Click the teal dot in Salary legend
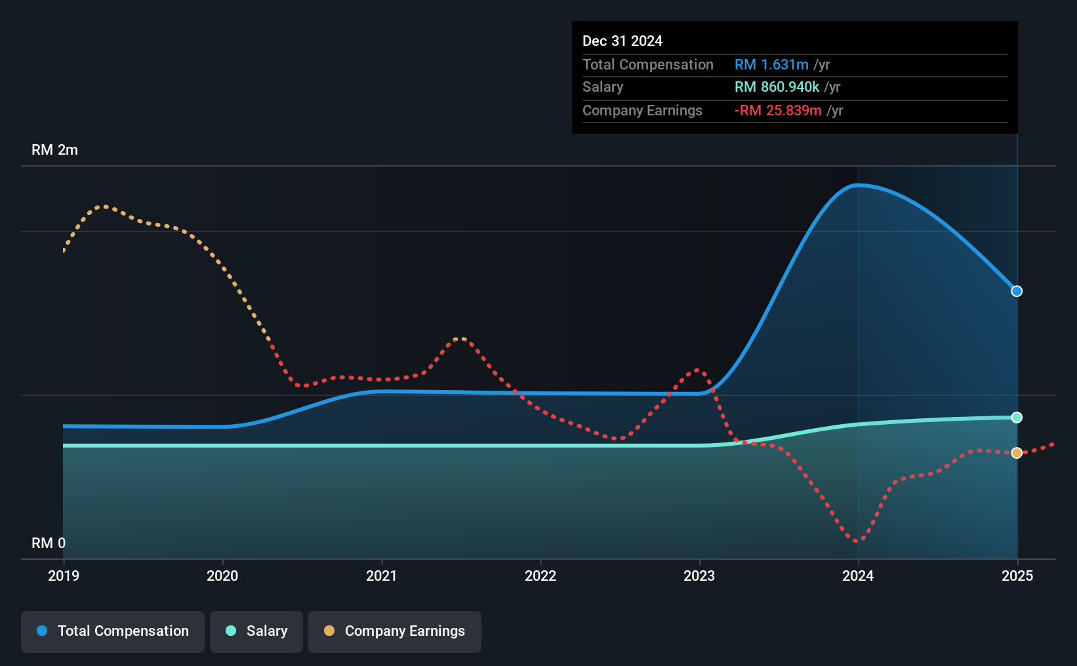 pyautogui.click(x=231, y=631)
